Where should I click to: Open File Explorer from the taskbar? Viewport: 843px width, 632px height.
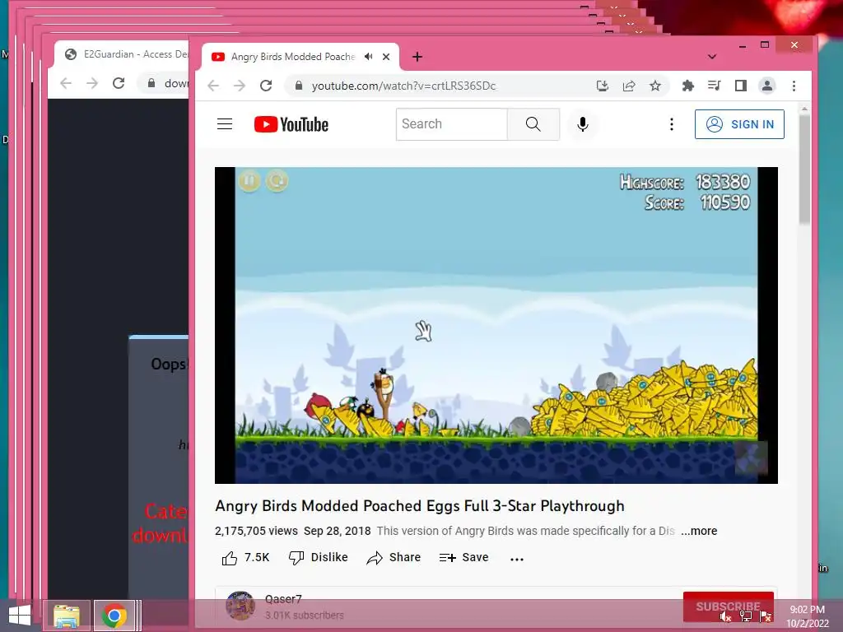point(67,616)
